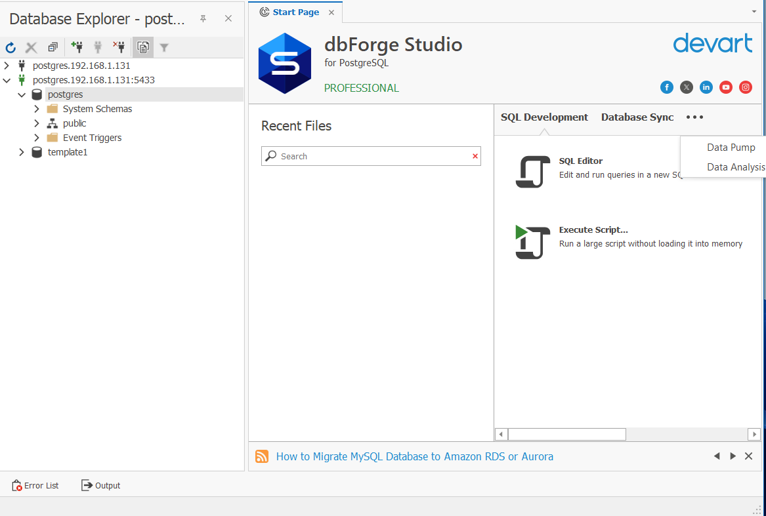Close the Database Explorer panel

228,18
